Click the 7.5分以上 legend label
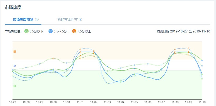Image resolution: width=216 pixels, height=106 pixels. [x=84, y=31]
